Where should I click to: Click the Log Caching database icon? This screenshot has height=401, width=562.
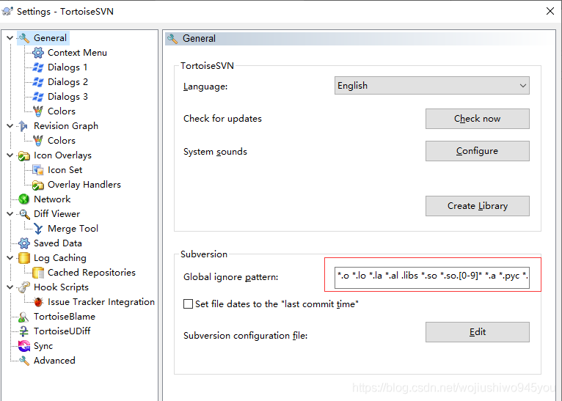(x=24, y=258)
